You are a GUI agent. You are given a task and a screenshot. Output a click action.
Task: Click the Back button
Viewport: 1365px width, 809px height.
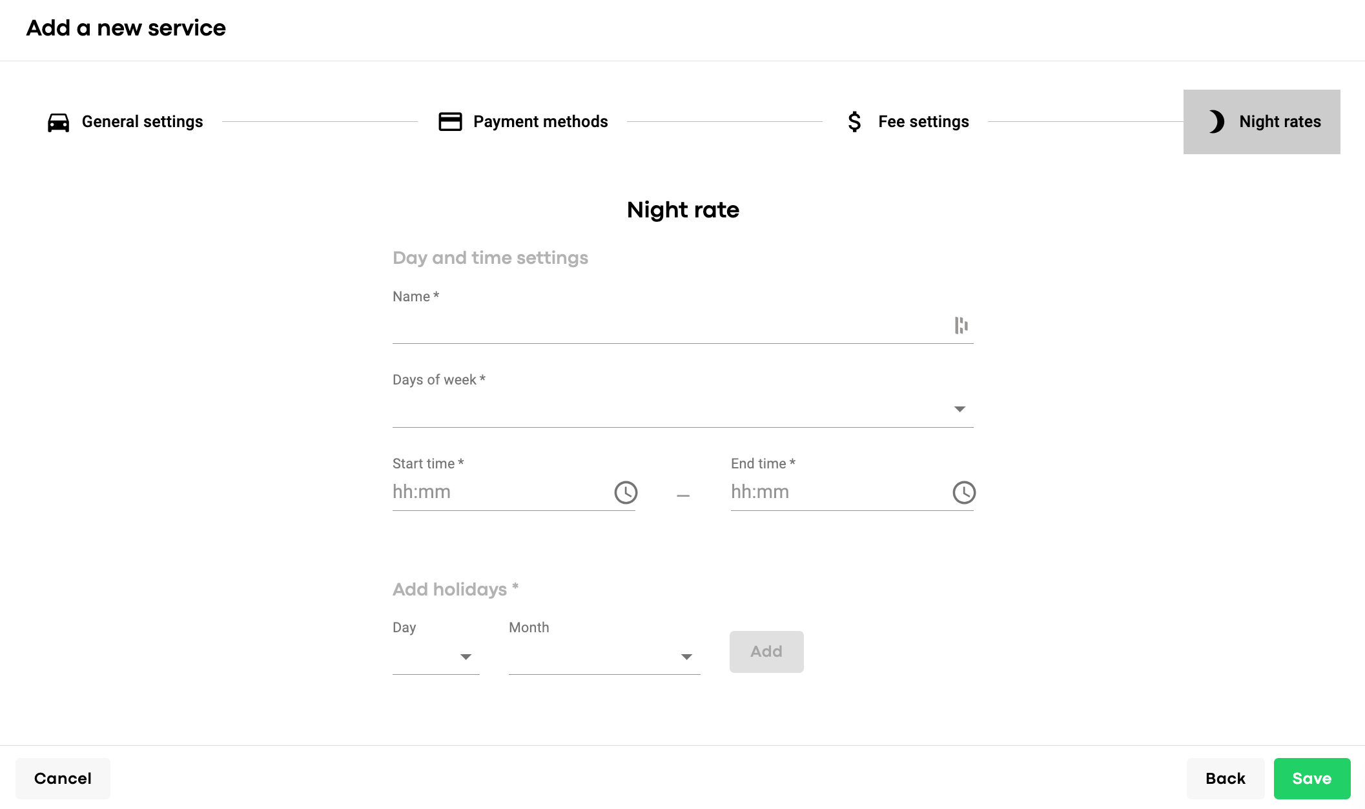pos(1225,779)
